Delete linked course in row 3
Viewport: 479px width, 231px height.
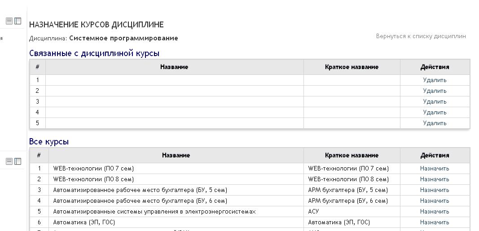(435, 101)
